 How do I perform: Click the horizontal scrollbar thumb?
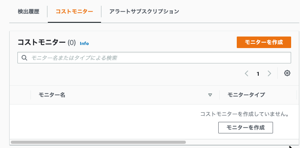click(98, 142)
